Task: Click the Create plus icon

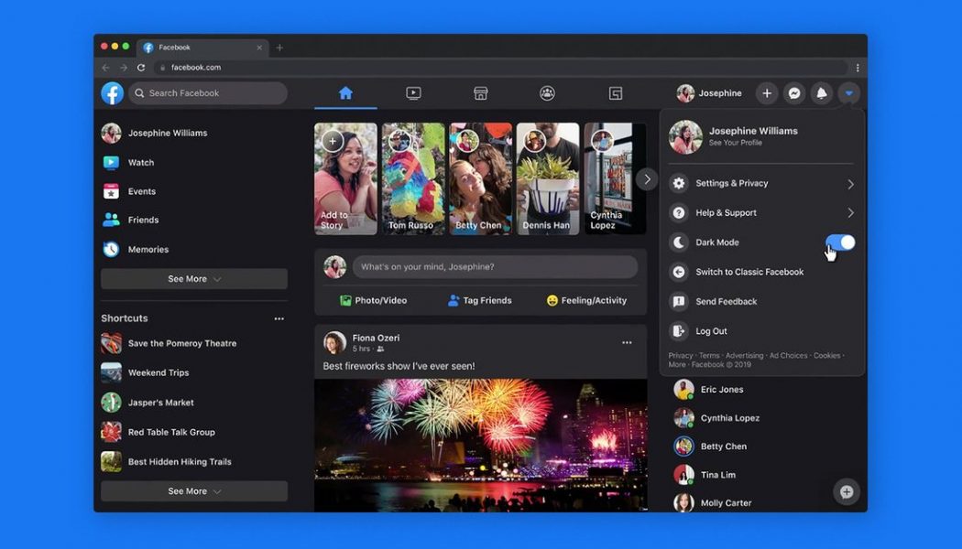Action: coord(767,93)
